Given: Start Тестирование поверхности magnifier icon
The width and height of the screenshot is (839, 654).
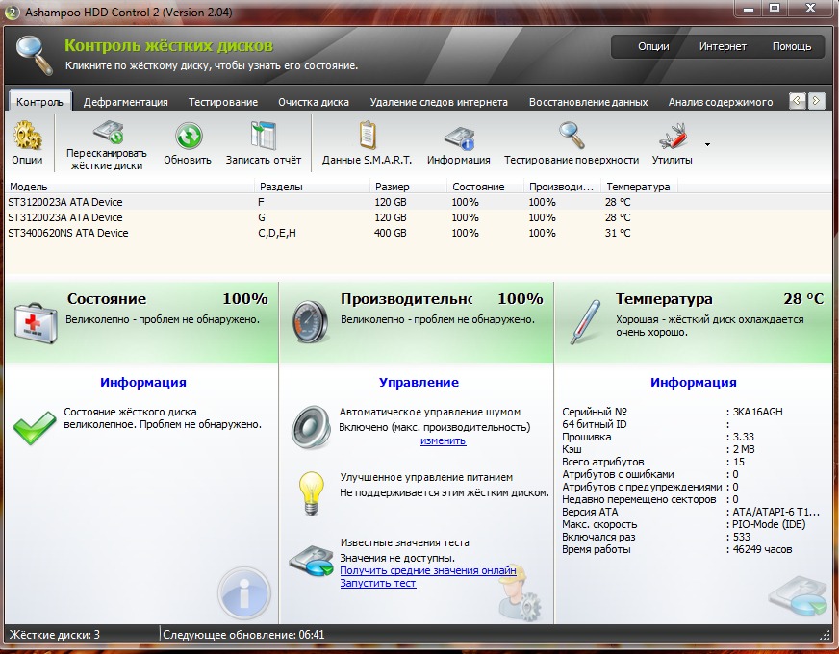Looking at the screenshot, I should point(572,136).
